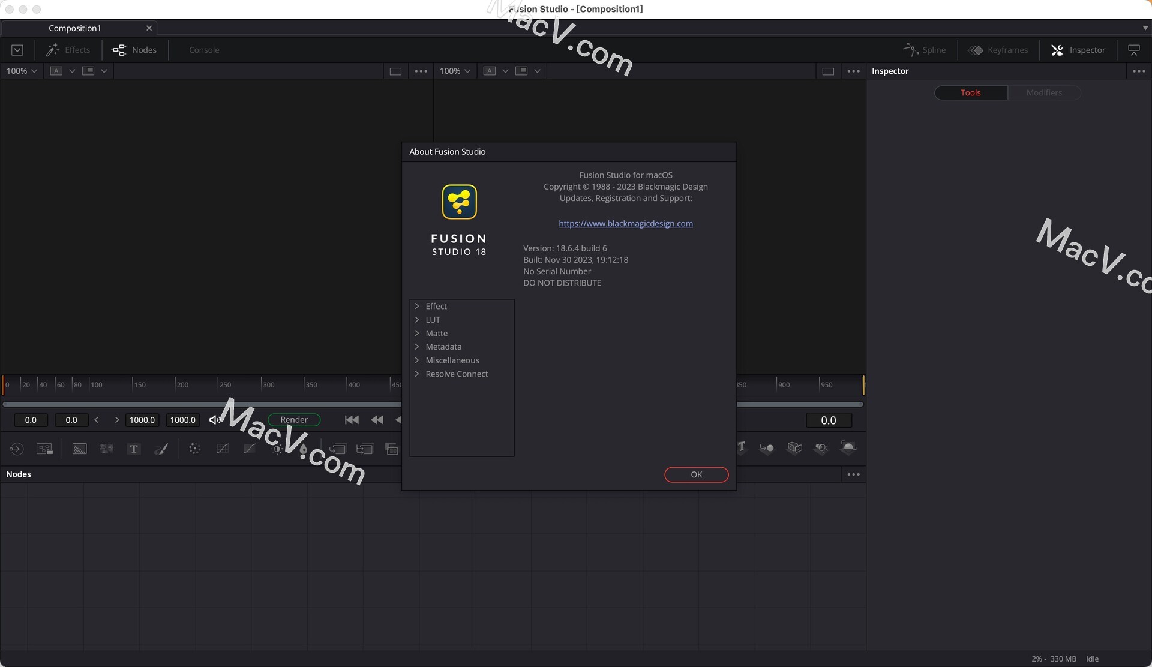The height and width of the screenshot is (667, 1152).
Task: Select the Tools tab in Inspector
Action: 970,92
